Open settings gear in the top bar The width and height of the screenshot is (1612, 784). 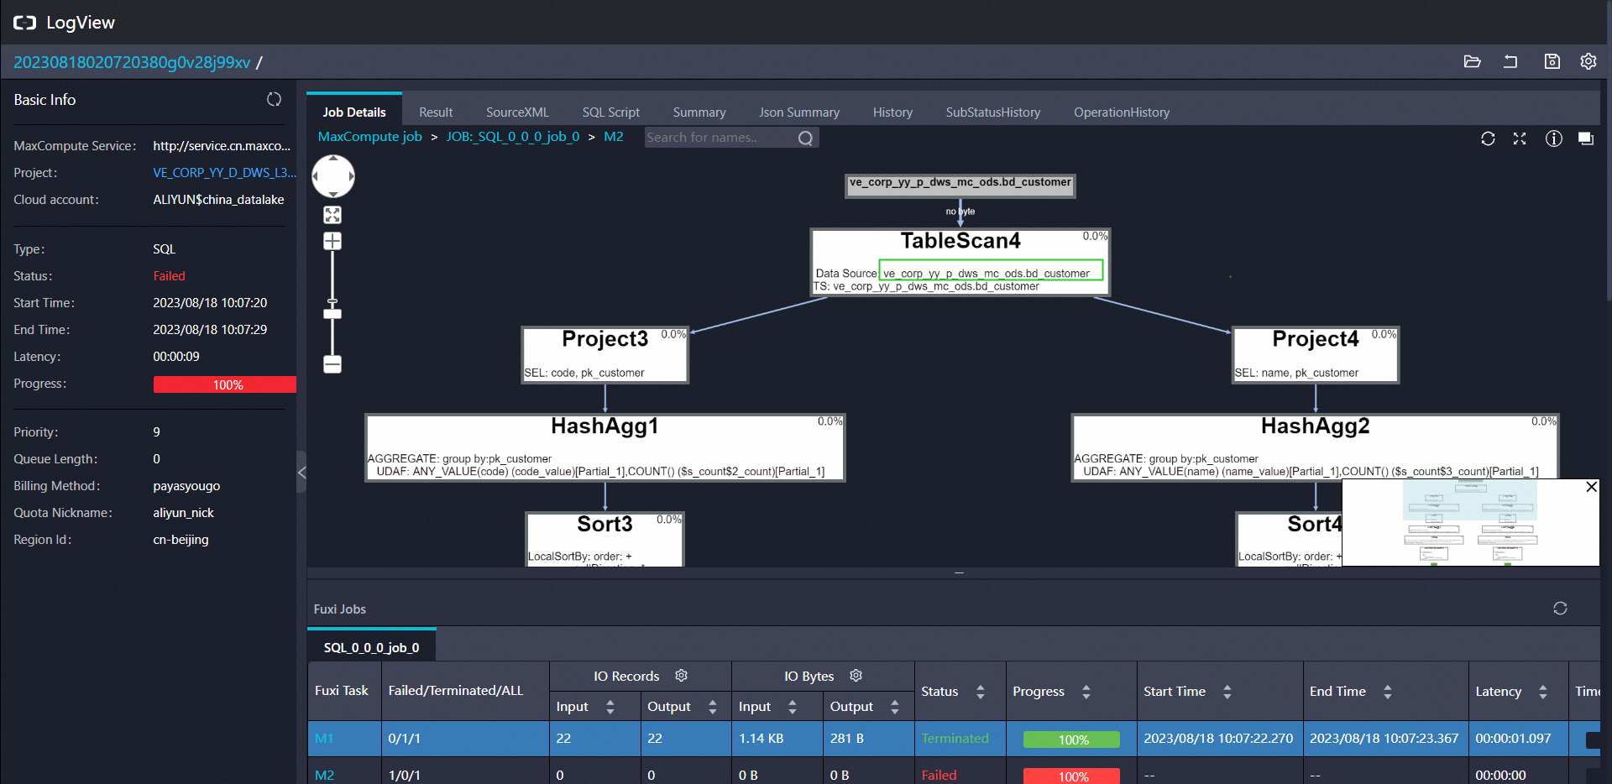[1588, 61]
